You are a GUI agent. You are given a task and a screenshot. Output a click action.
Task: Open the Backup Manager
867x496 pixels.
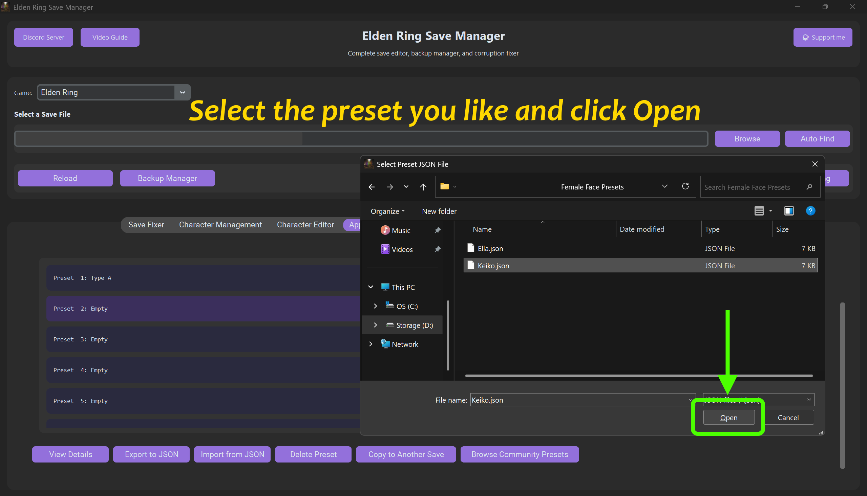(x=167, y=178)
